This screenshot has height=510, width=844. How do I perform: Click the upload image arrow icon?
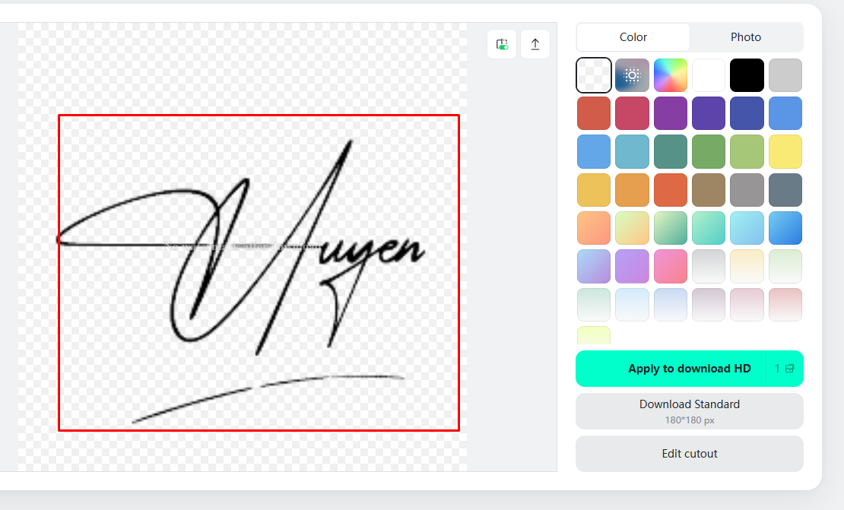click(535, 45)
